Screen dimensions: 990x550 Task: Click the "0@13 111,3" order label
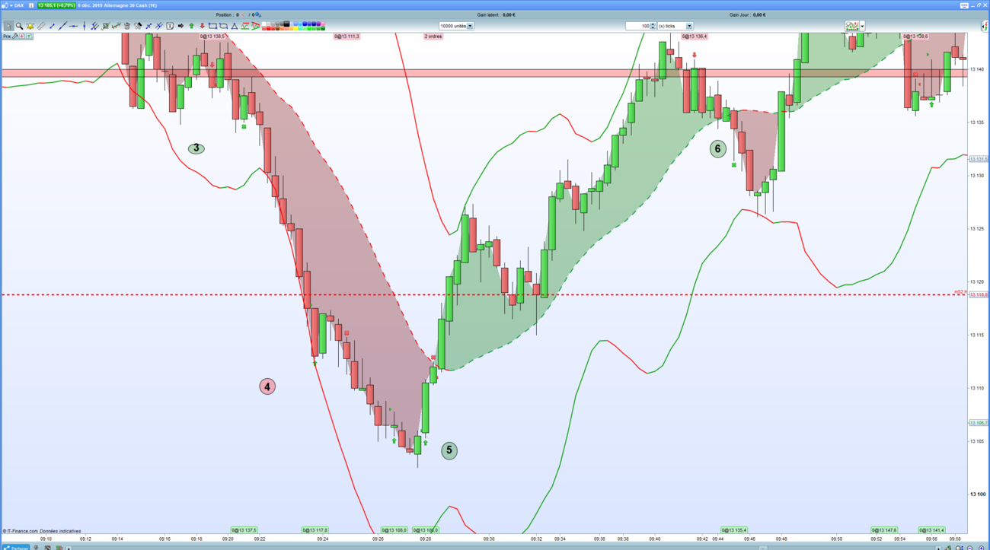coord(346,37)
